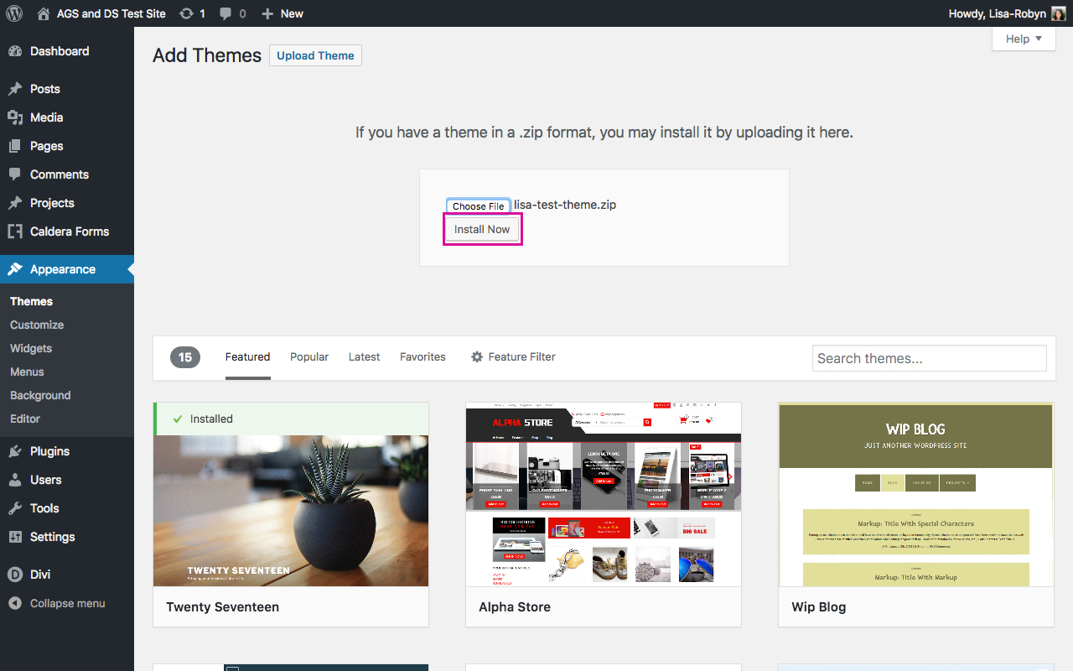The width and height of the screenshot is (1073, 671).
Task: Open AGS and DS Test Site link
Action: (111, 13)
